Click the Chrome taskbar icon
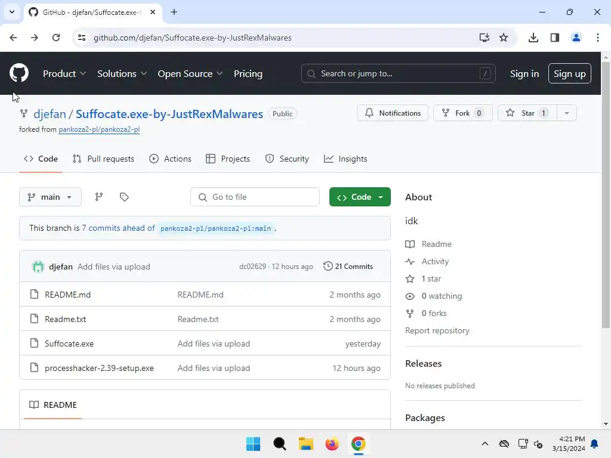Viewport: 611px width, 458px height. (x=359, y=444)
